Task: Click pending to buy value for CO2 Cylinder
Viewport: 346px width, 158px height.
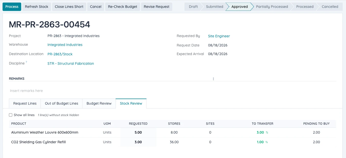Action: [316, 142]
